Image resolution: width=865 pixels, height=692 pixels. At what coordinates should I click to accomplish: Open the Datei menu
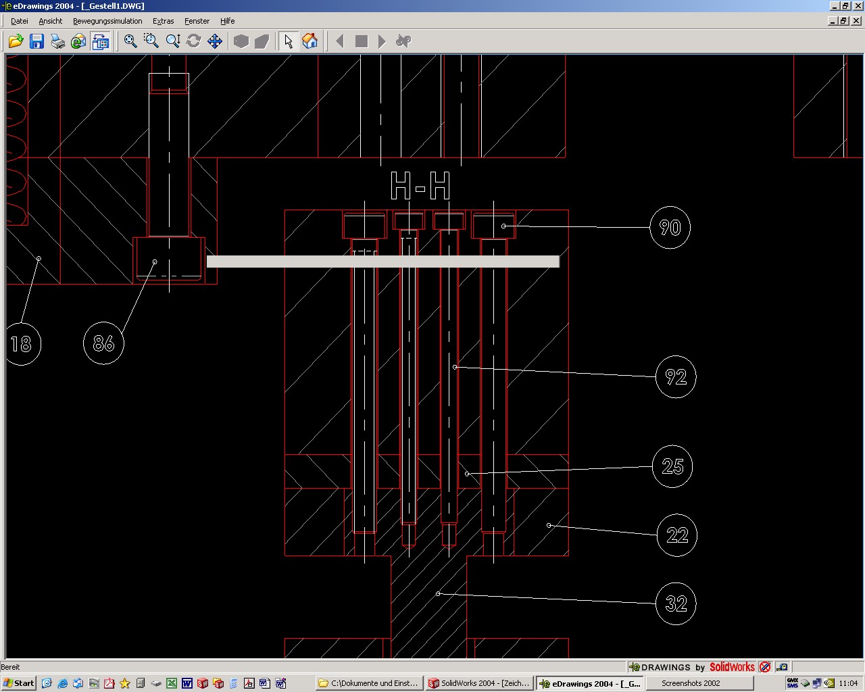20,21
